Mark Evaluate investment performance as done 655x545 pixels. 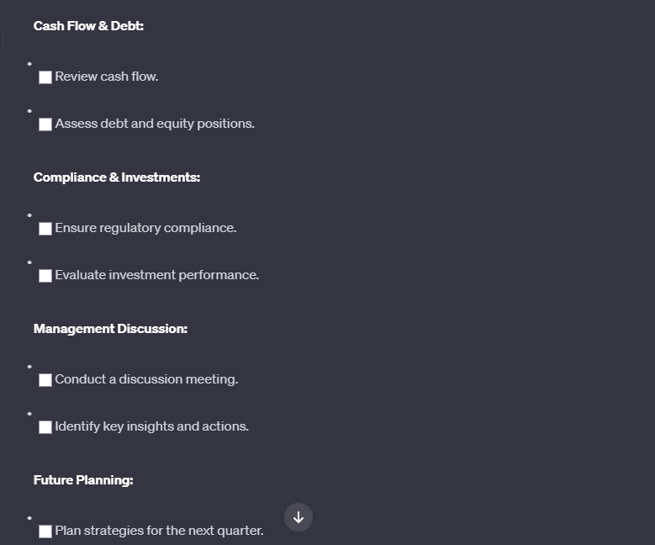pos(45,276)
